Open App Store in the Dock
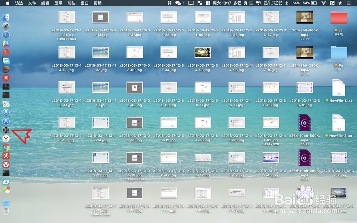357x223 pixels. 6,121
